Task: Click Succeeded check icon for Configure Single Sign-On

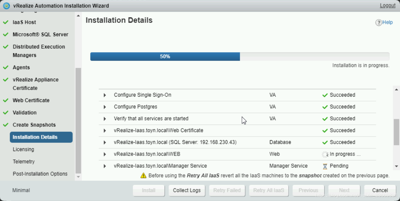Action: click(x=325, y=95)
